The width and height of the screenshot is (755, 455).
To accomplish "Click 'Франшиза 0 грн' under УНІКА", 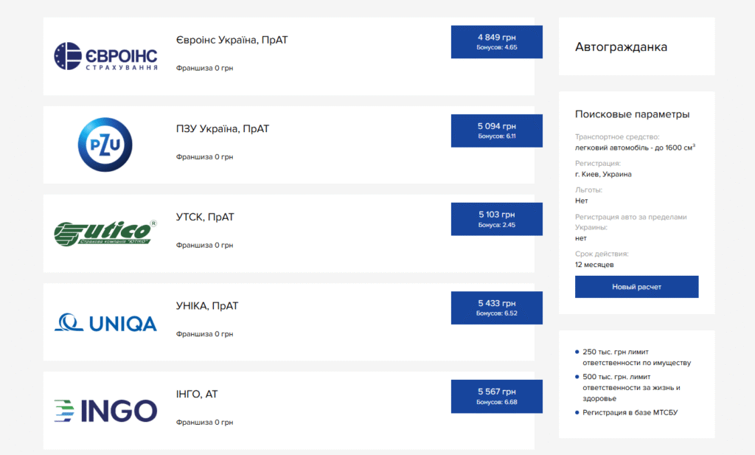I will (205, 333).
